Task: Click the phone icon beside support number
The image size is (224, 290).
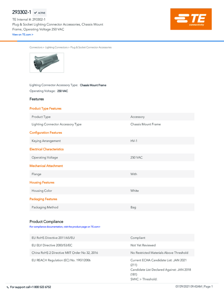Action: [8, 287]
